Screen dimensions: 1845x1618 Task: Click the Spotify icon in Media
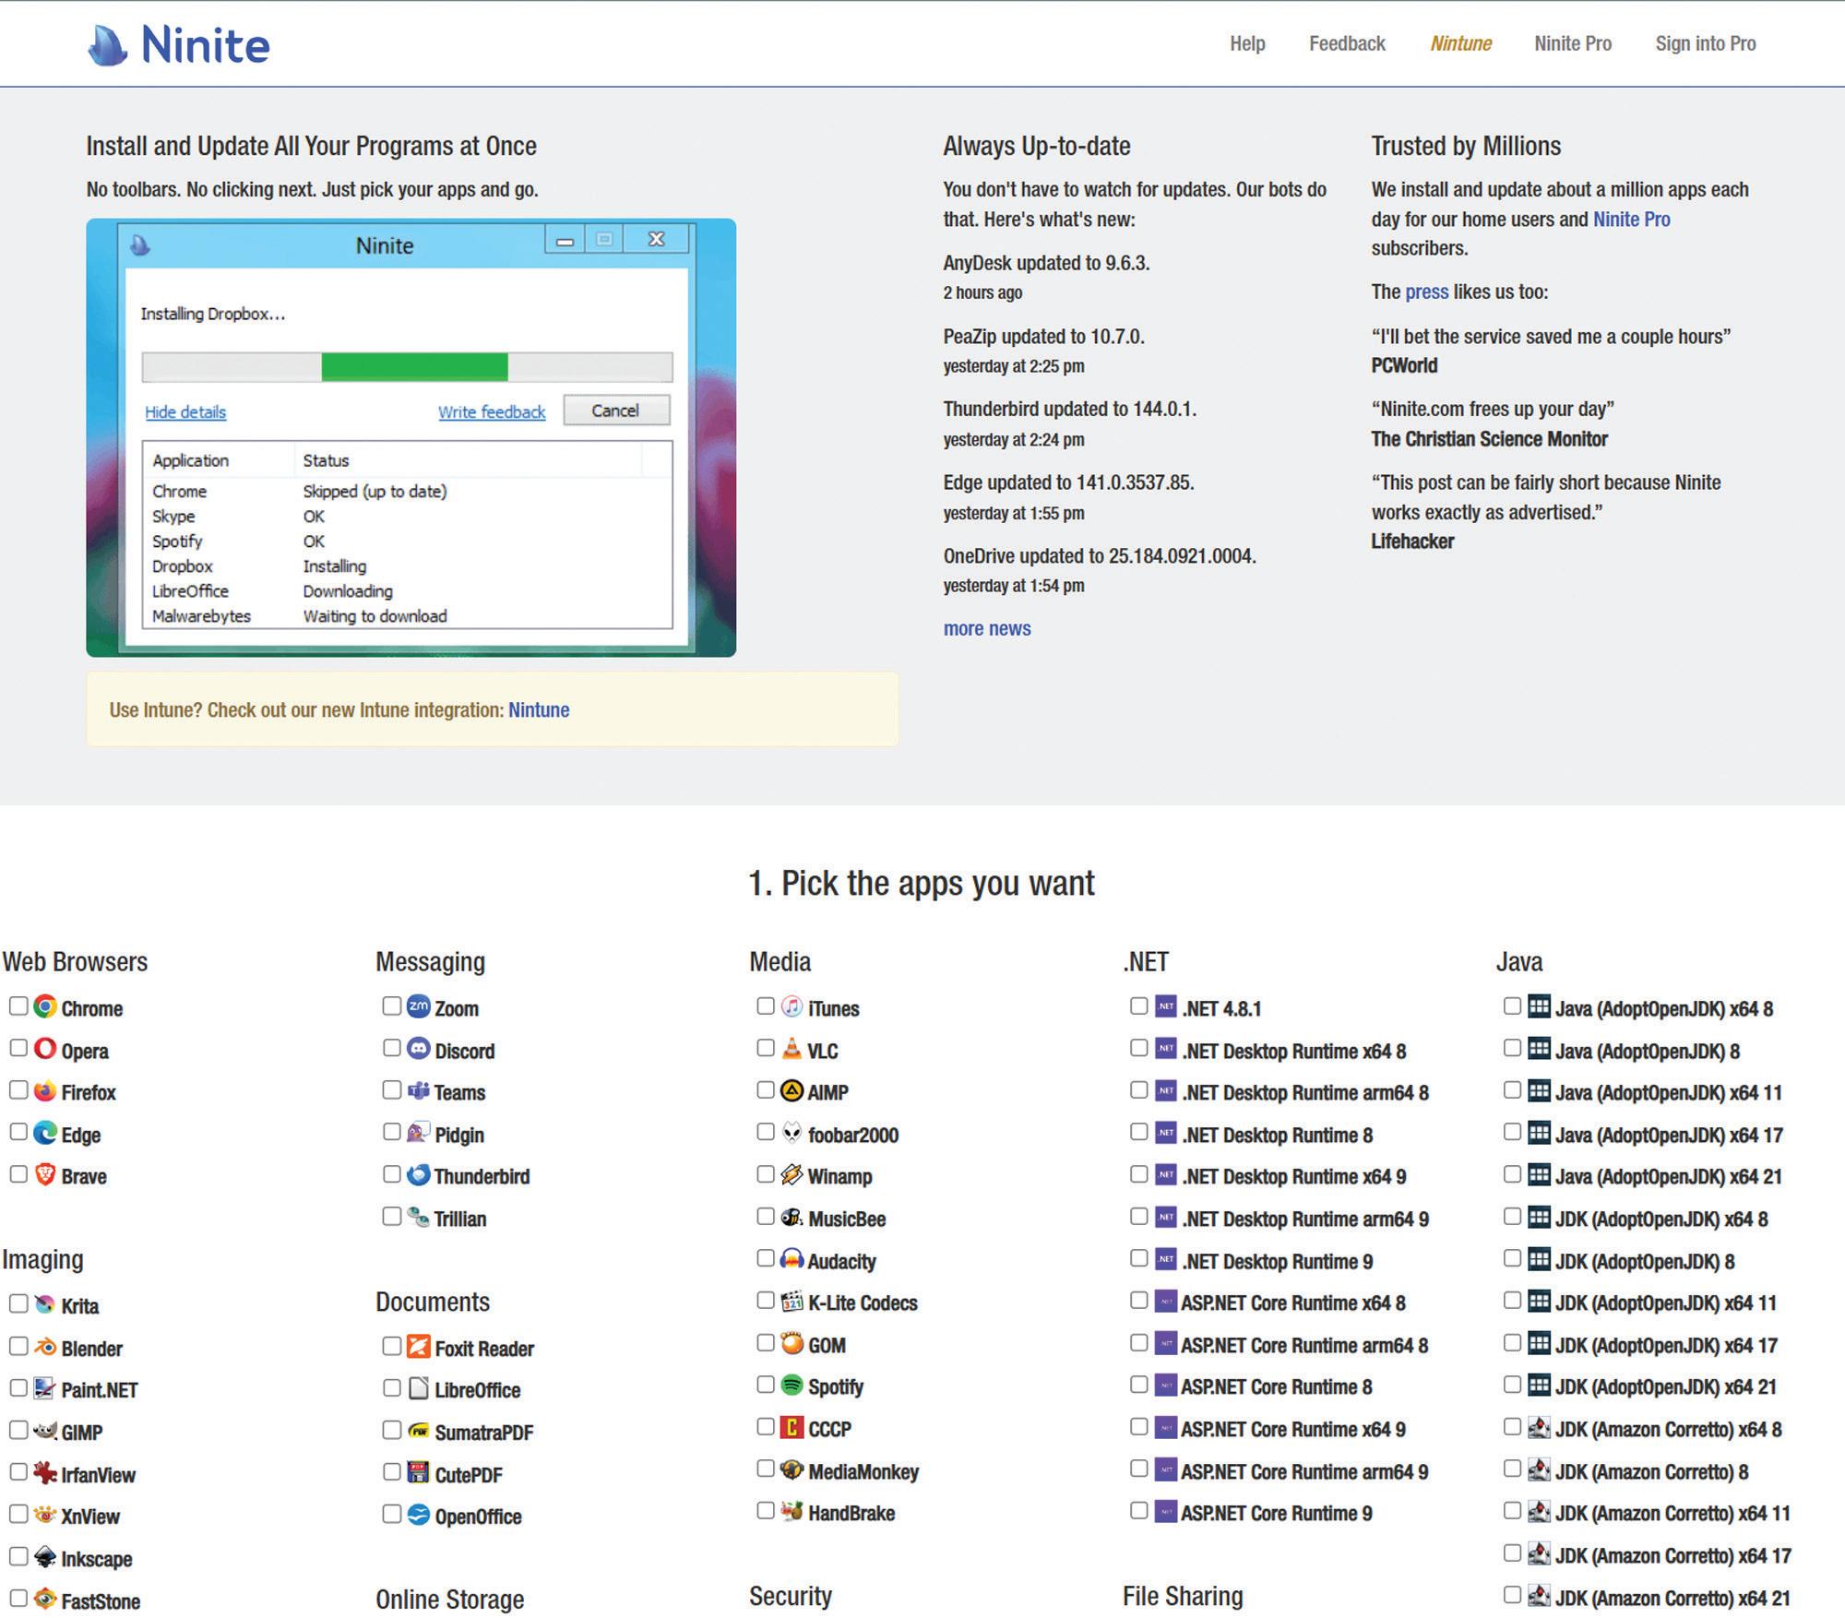(792, 1385)
